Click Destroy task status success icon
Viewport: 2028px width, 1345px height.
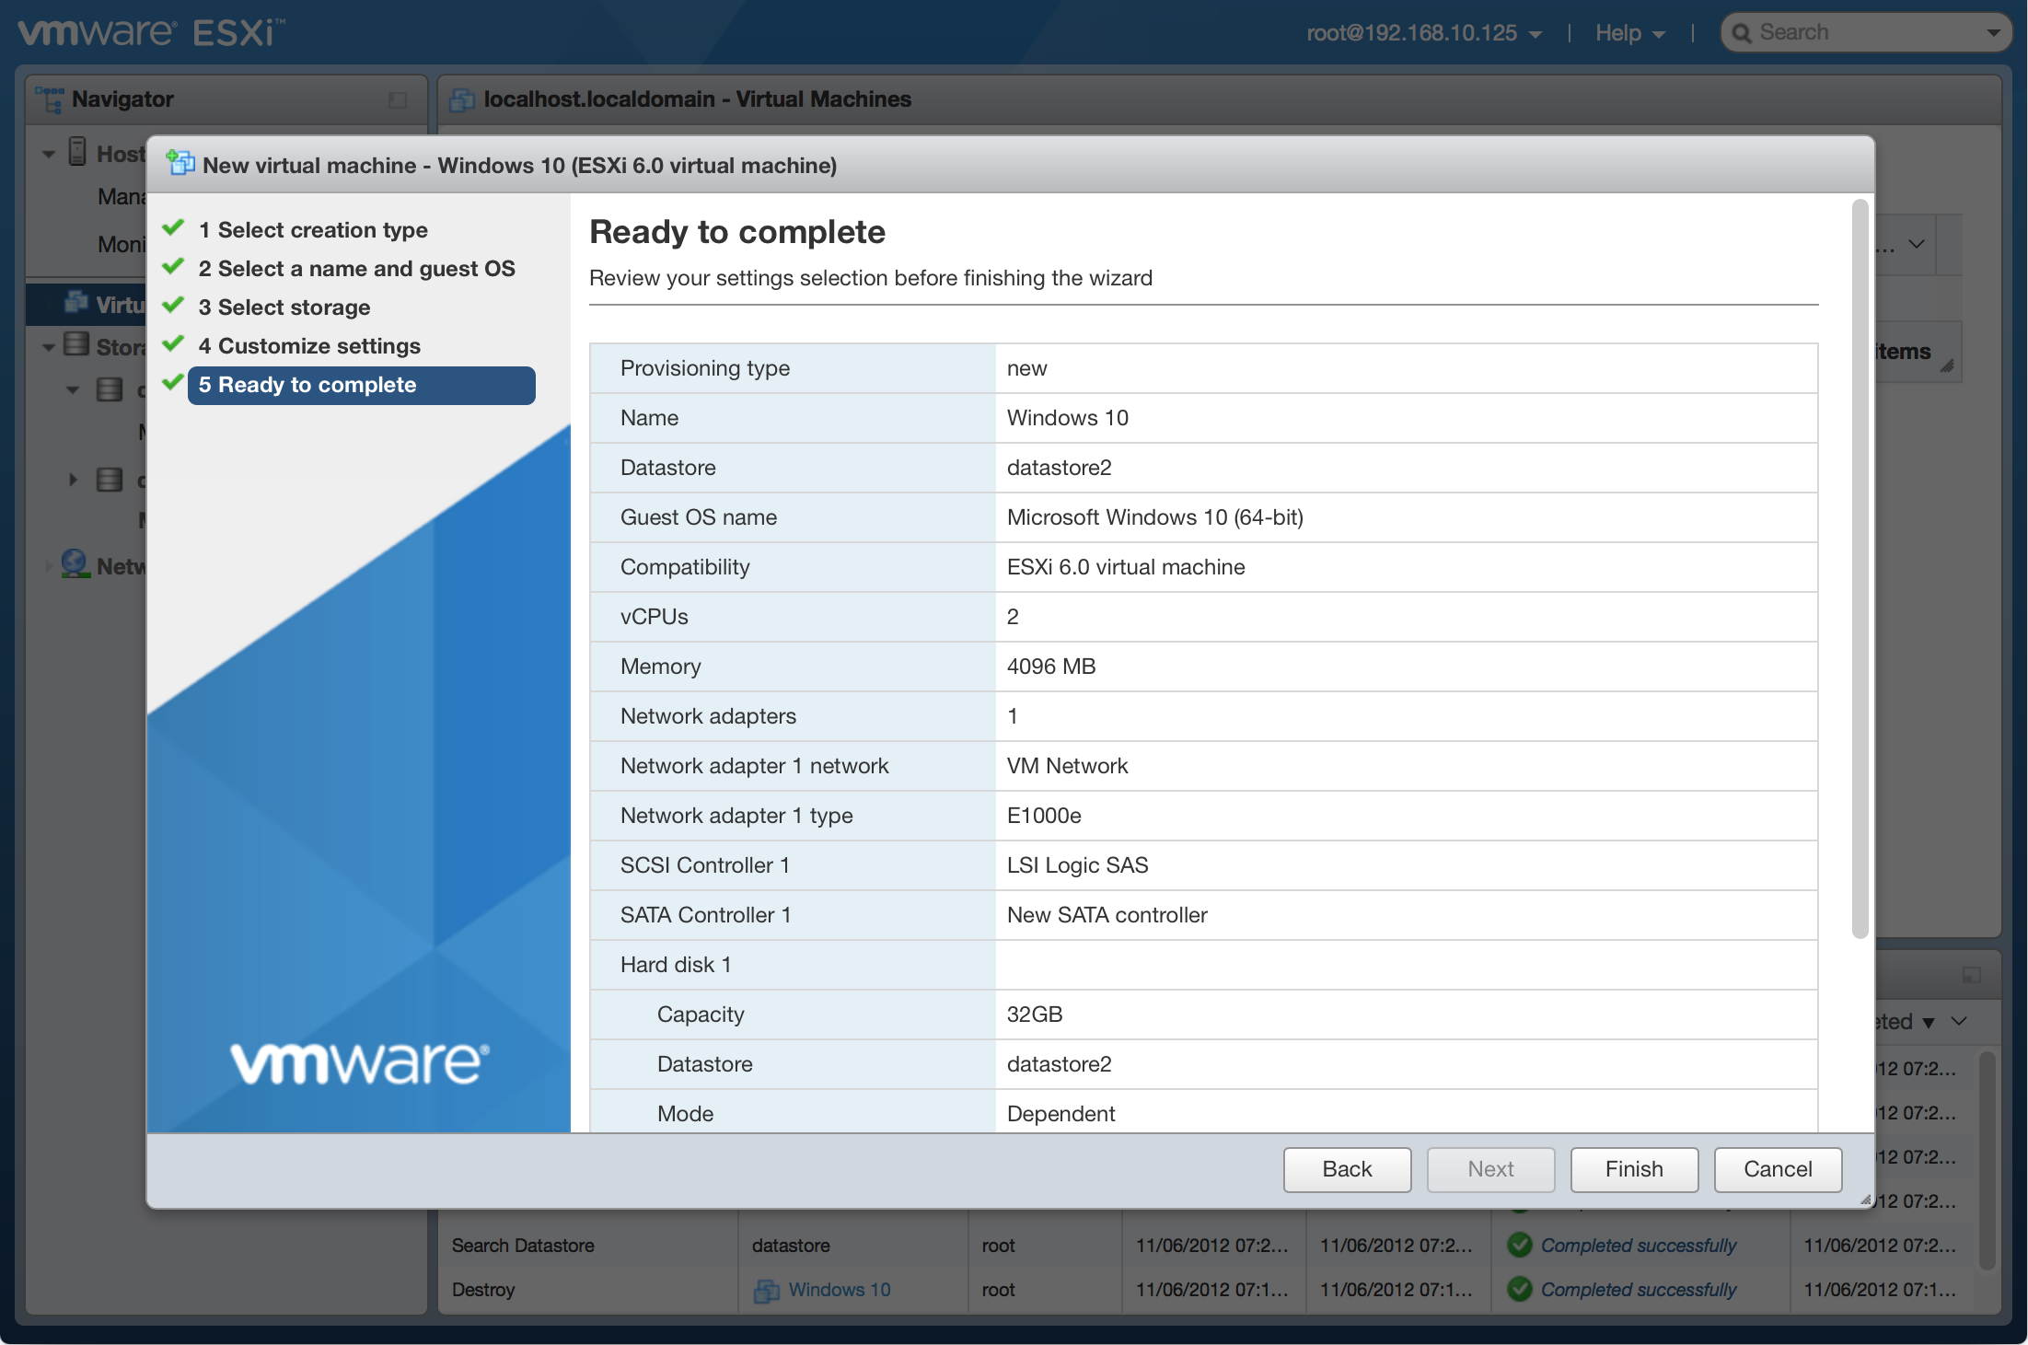click(x=1520, y=1290)
